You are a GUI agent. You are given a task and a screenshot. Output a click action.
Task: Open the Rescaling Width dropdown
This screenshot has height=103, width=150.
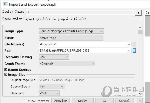click(x=49, y=93)
